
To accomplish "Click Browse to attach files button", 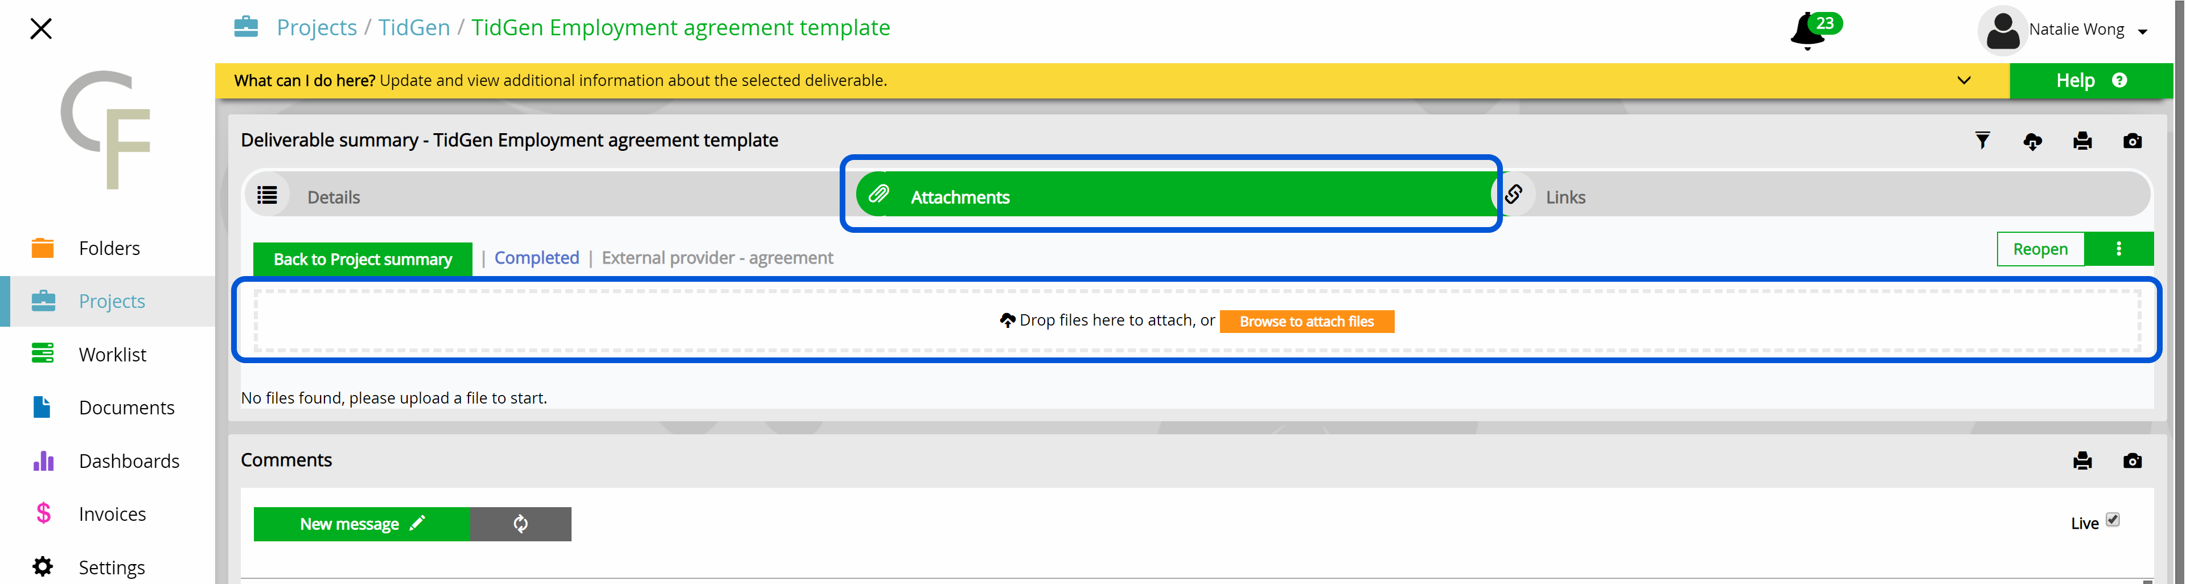I will pyautogui.click(x=1306, y=322).
